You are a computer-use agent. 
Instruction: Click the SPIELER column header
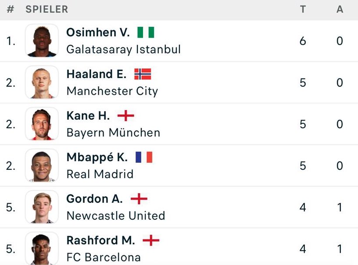[x=47, y=9]
